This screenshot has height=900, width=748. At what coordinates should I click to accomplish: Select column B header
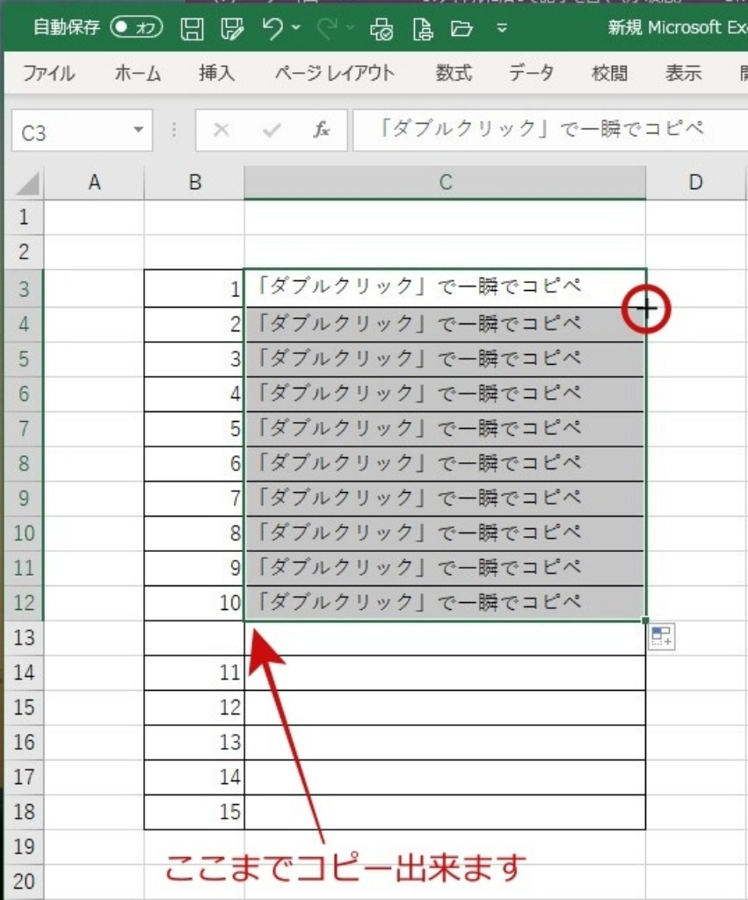coord(194,183)
